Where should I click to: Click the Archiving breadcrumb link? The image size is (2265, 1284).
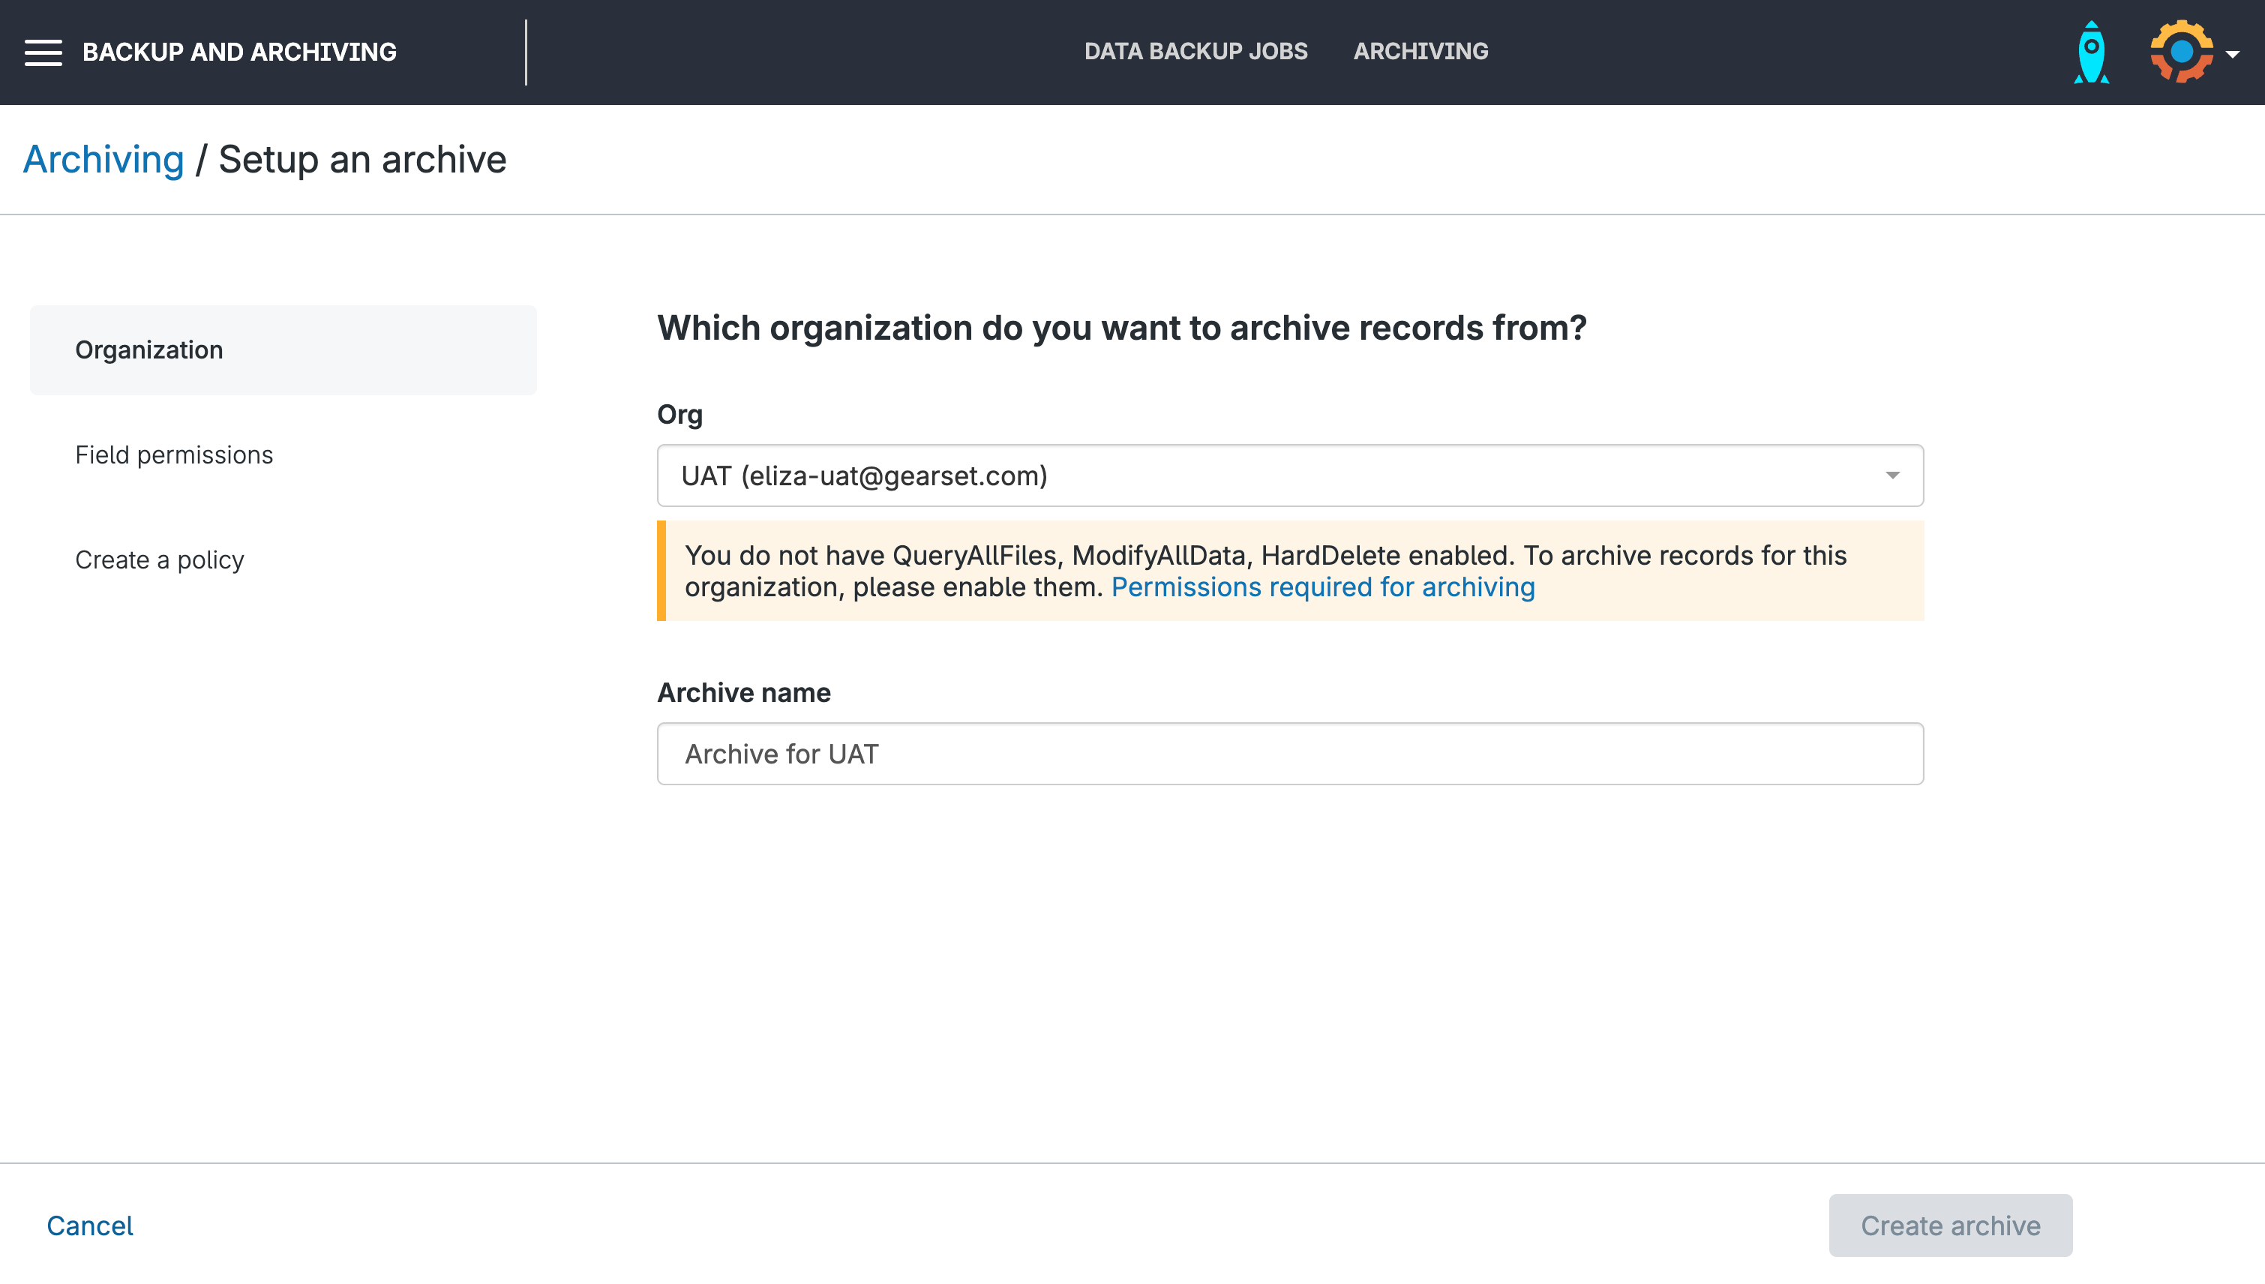pyautogui.click(x=103, y=160)
